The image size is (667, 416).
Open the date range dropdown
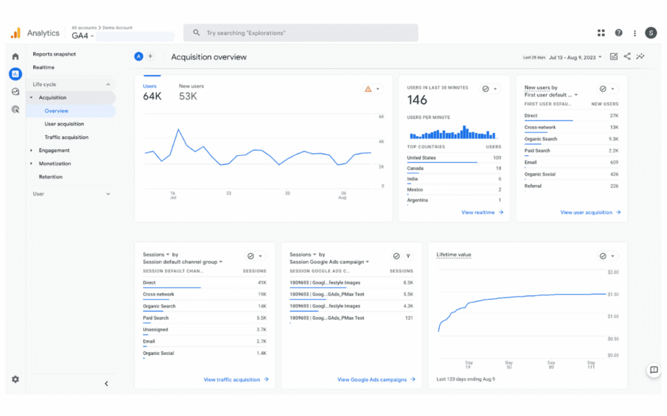coord(575,57)
